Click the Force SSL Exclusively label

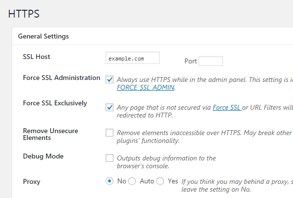click(55, 103)
